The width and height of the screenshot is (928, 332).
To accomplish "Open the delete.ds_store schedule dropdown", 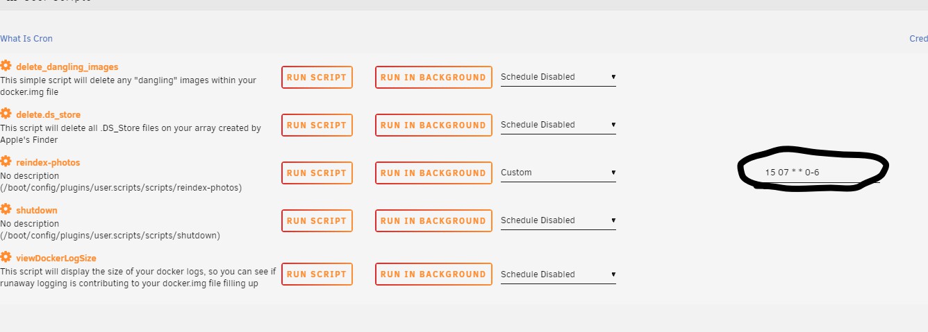I will click(x=558, y=125).
